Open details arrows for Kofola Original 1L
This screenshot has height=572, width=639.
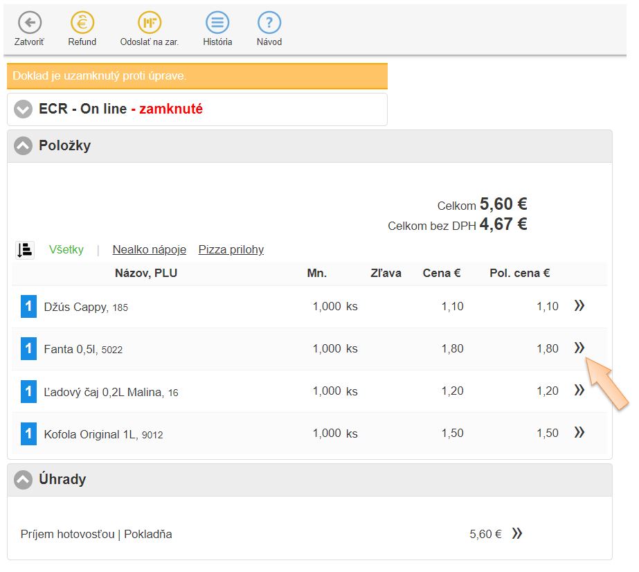click(x=579, y=433)
